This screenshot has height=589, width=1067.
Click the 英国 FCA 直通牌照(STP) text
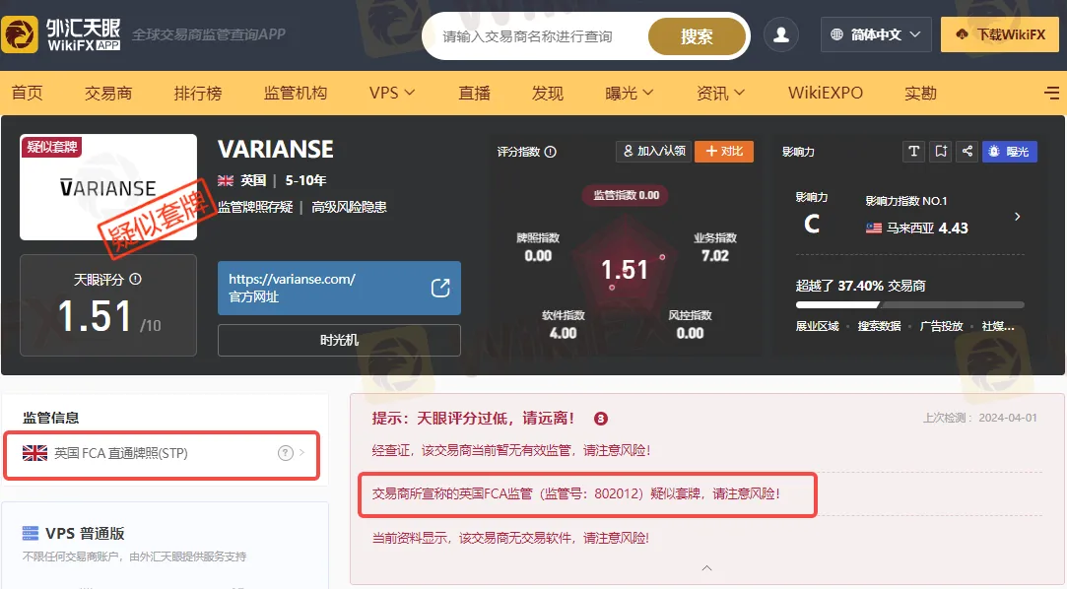click(121, 453)
